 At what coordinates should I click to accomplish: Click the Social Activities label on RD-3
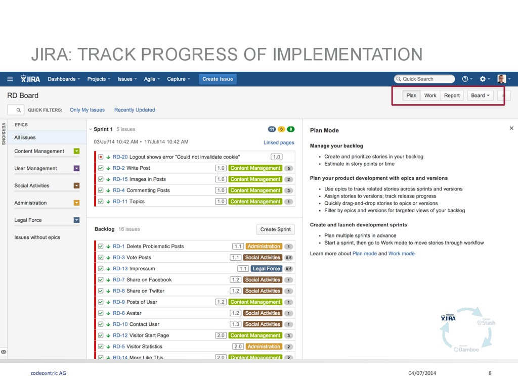point(263,258)
